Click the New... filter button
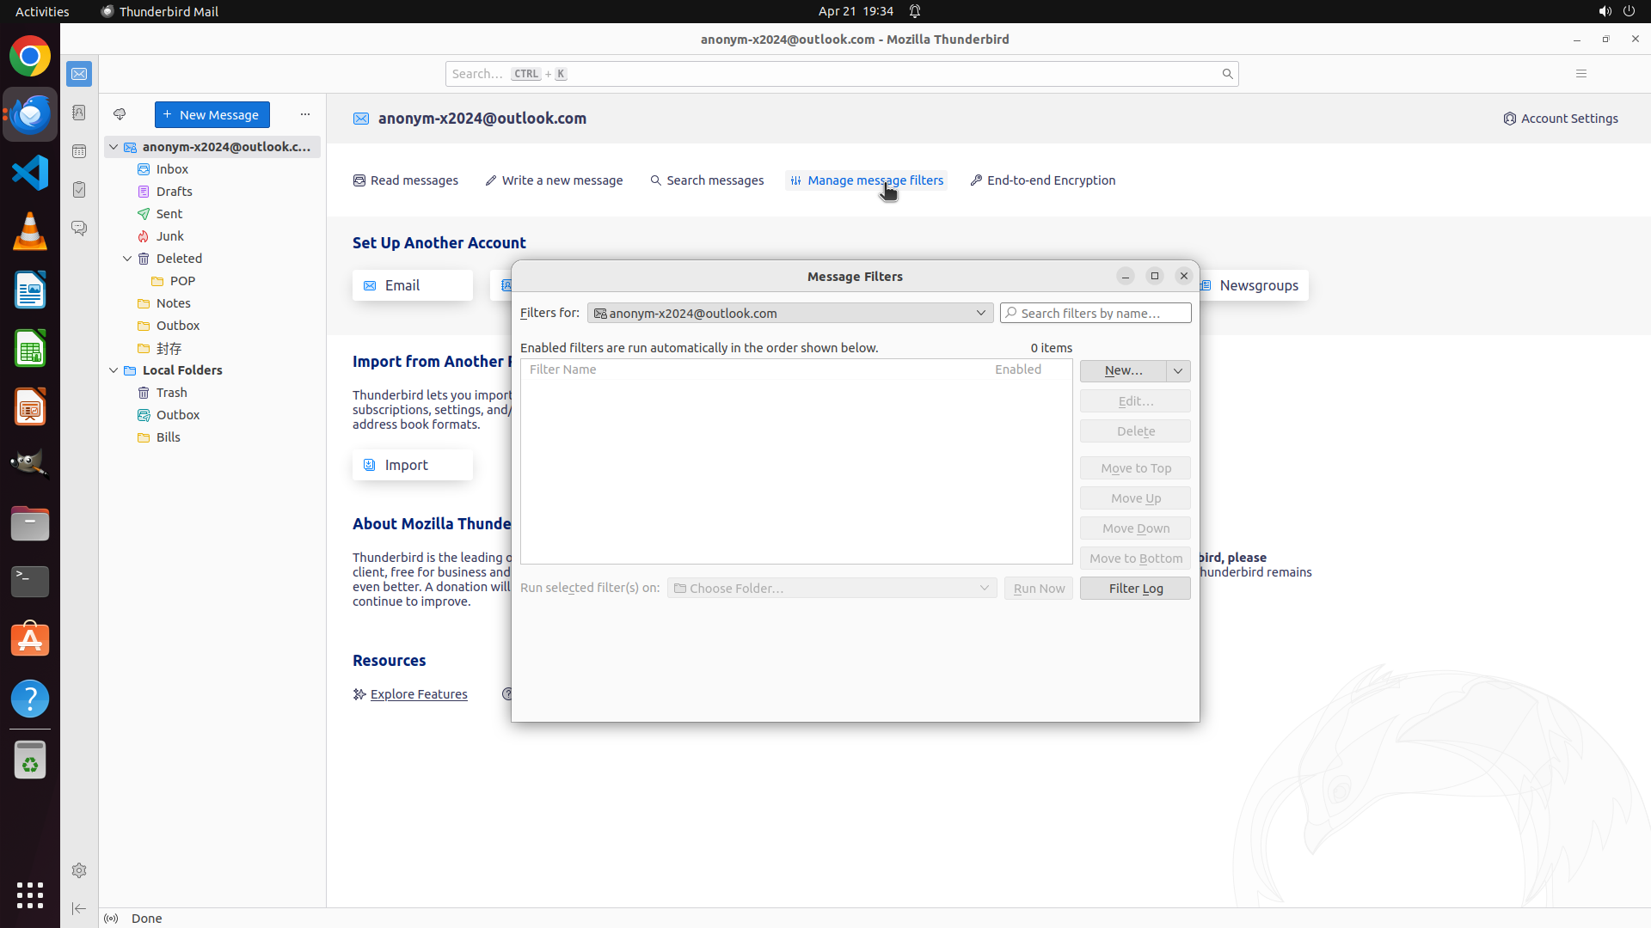The width and height of the screenshot is (1651, 928). click(x=1123, y=370)
